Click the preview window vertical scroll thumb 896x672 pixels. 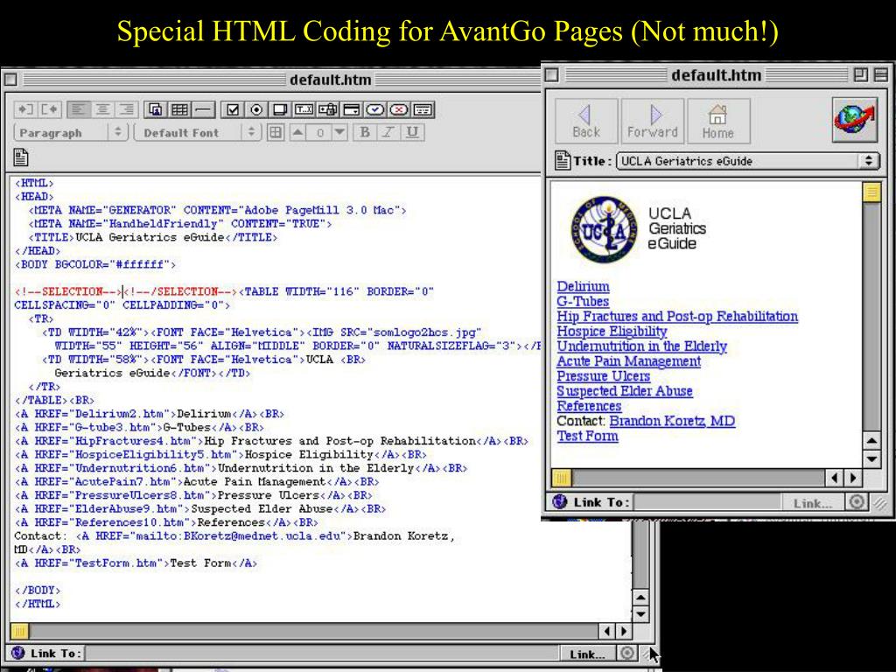pos(871,192)
